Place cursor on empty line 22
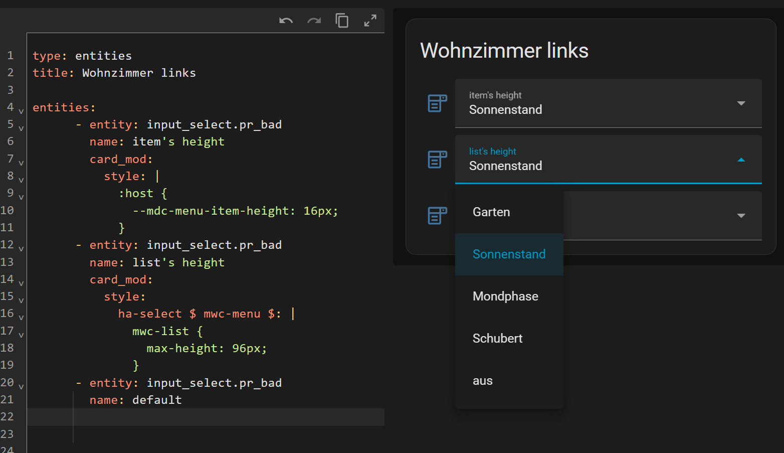This screenshot has height=453, width=784. (201, 417)
